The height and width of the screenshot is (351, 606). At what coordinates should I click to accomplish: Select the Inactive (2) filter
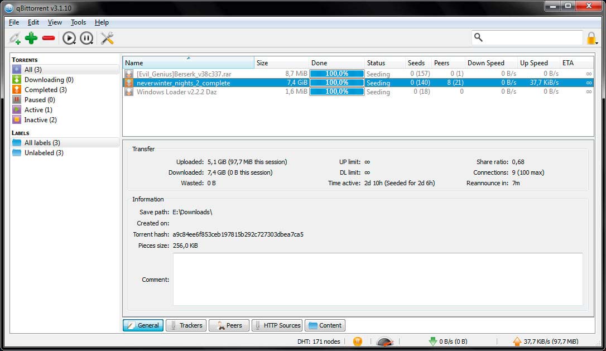pyautogui.click(x=65, y=120)
